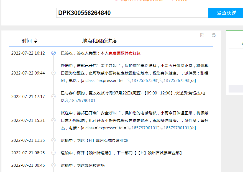Click the timestamp 2022-07-22 09:44

[28, 73]
